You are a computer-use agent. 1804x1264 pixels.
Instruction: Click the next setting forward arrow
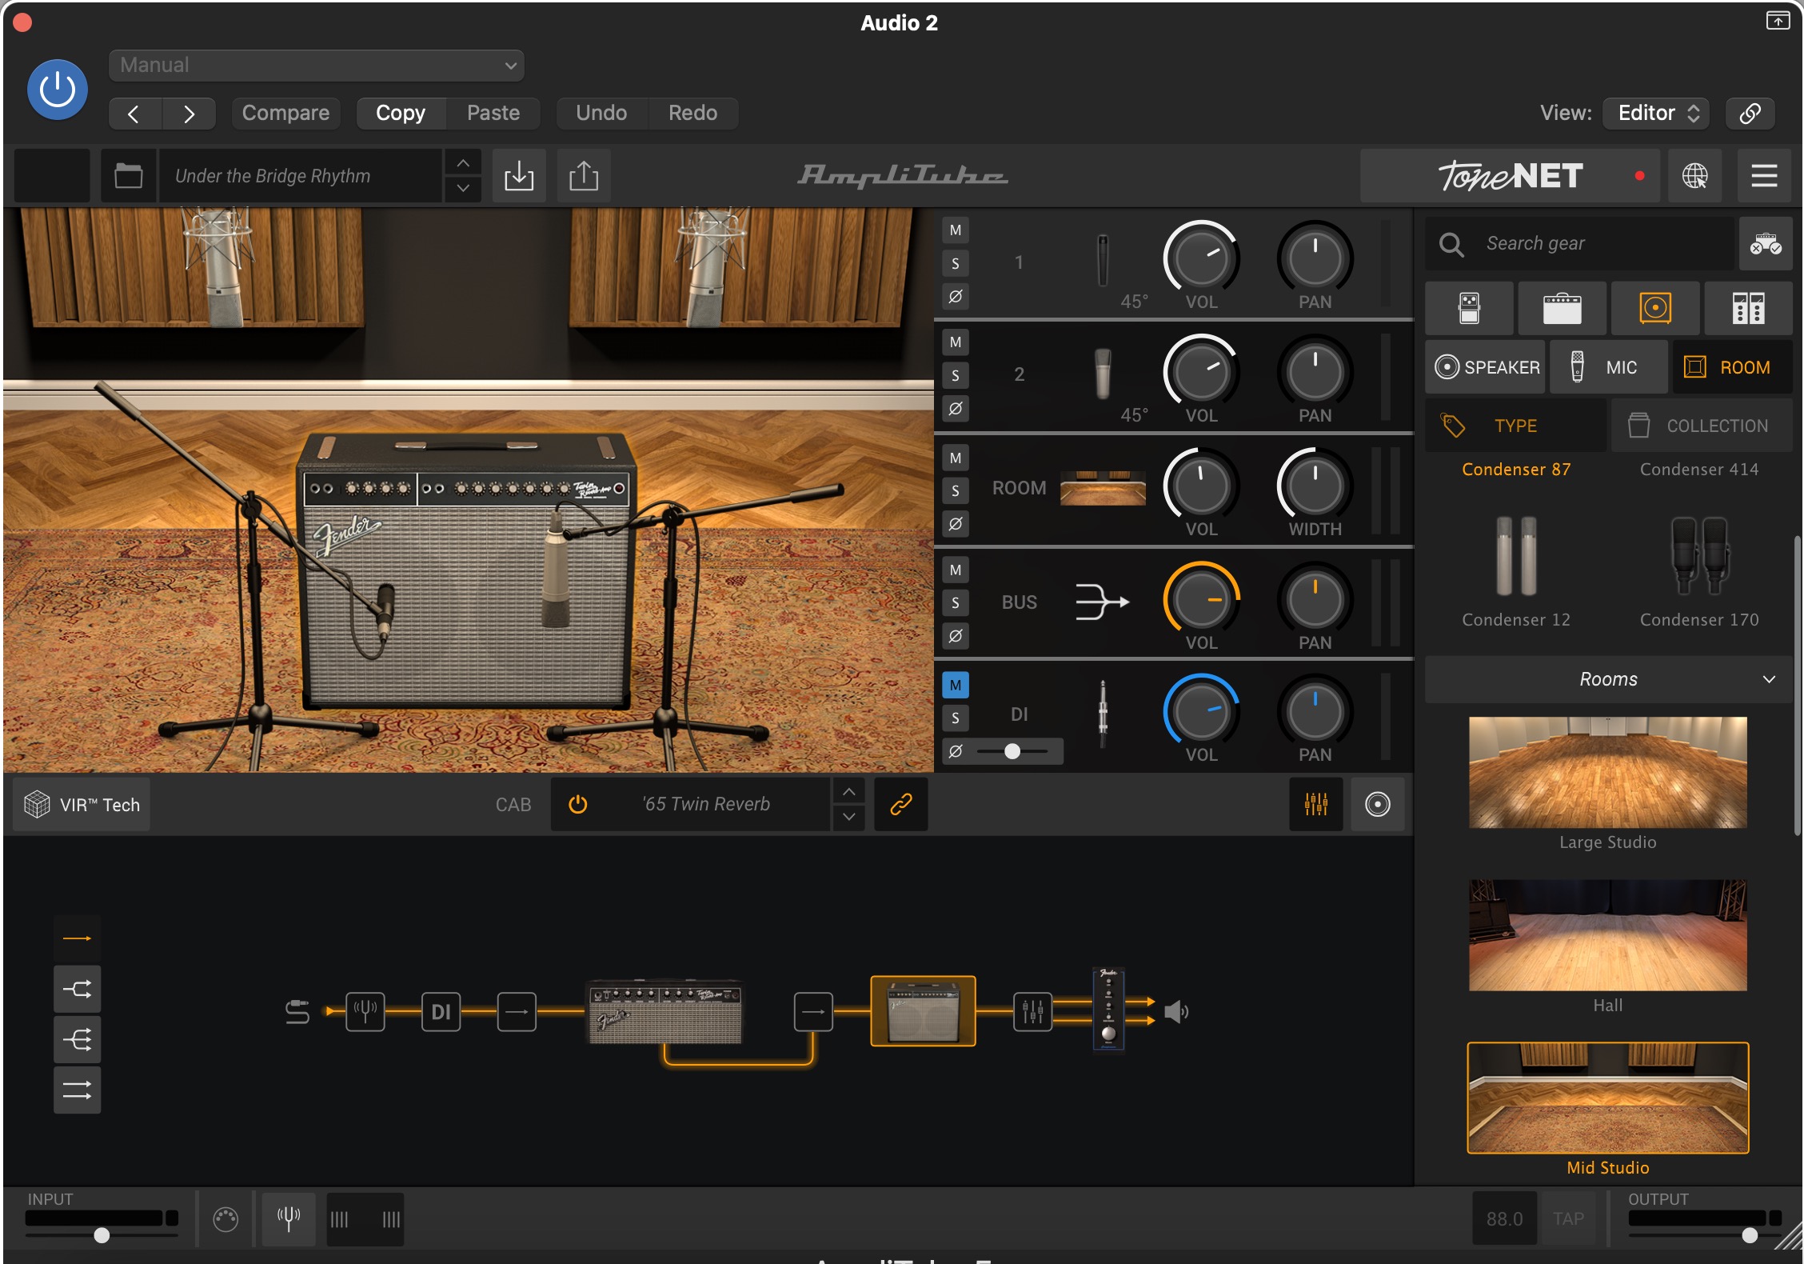pyautogui.click(x=189, y=114)
